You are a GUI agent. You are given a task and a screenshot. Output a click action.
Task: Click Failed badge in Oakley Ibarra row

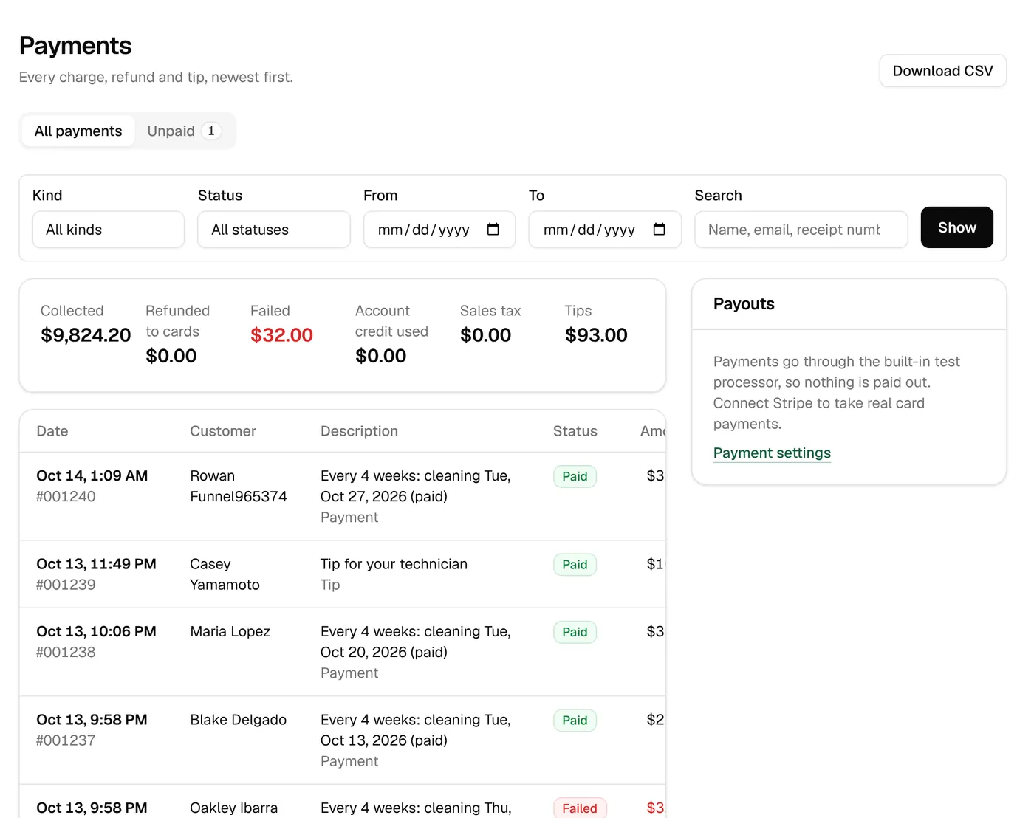(580, 808)
